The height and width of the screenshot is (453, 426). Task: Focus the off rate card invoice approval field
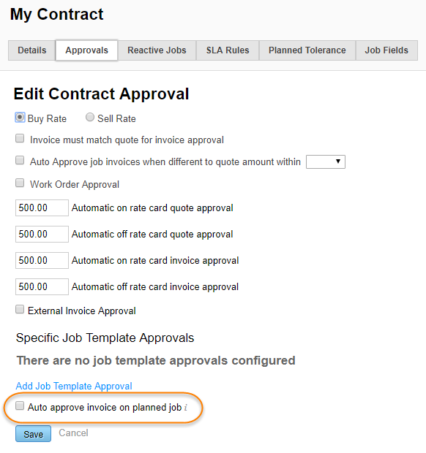[42, 286]
